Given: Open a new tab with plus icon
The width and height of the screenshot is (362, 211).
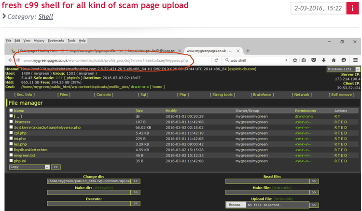Looking at the screenshot, I should (x=248, y=51).
